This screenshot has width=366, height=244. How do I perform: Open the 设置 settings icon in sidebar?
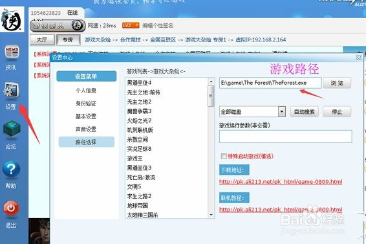tap(11, 91)
